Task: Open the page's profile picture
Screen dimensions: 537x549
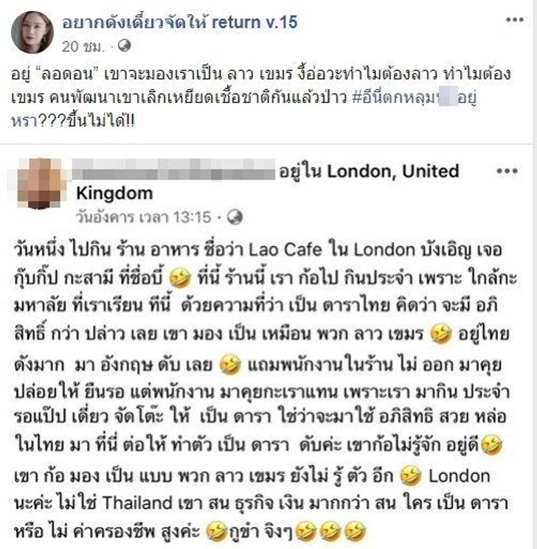Action: click(32, 32)
